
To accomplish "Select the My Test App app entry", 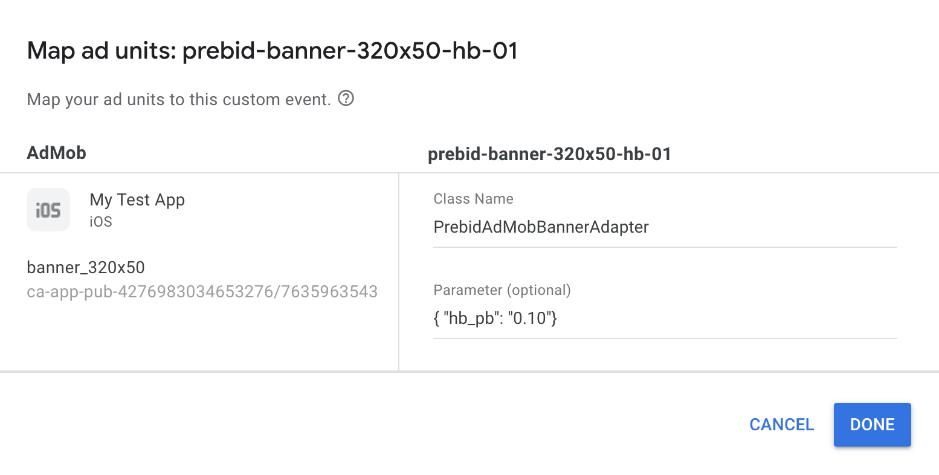I will point(137,199).
